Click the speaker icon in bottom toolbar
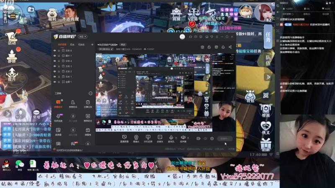Viewport: 335px width, 188px height. pyautogui.click(x=183, y=137)
